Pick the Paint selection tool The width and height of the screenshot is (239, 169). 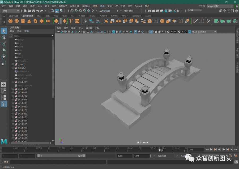[x=4, y=44]
